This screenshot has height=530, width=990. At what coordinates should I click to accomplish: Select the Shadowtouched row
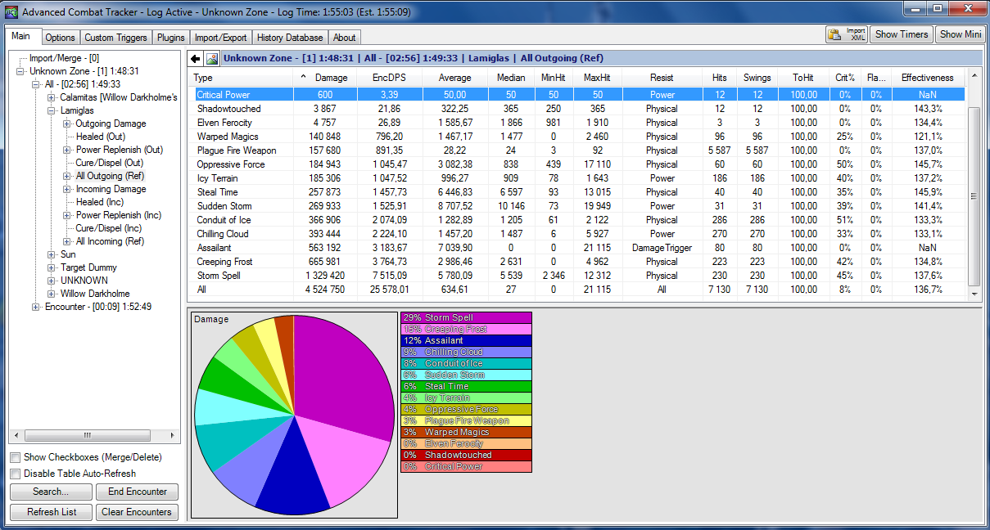(577, 109)
